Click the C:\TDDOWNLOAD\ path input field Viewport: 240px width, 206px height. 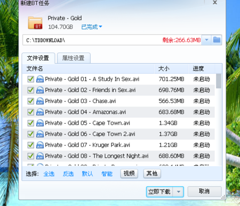[x=112, y=40]
